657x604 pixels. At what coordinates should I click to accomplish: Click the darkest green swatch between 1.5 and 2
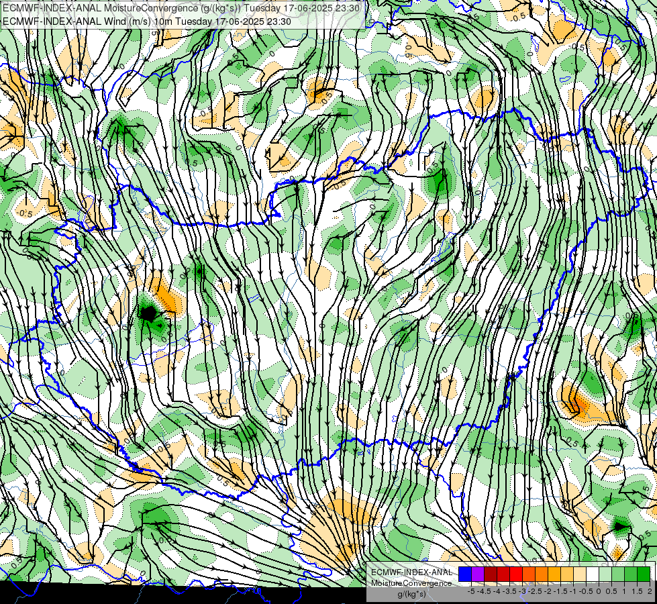pyautogui.click(x=644, y=574)
